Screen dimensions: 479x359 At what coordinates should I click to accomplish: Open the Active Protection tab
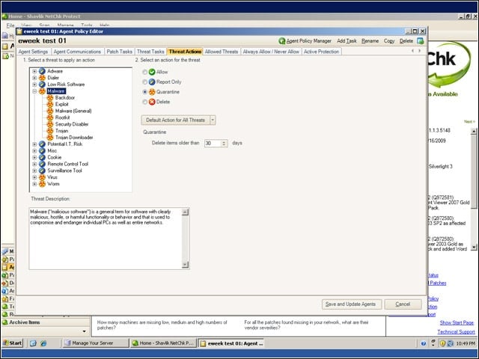(x=321, y=52)
